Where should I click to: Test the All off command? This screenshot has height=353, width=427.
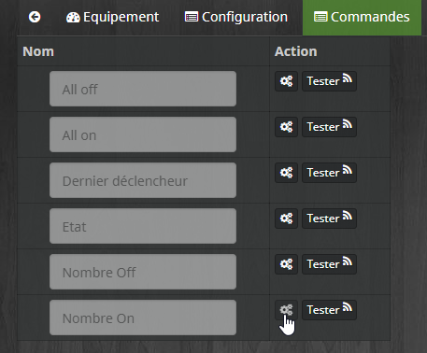click(329, 81)
